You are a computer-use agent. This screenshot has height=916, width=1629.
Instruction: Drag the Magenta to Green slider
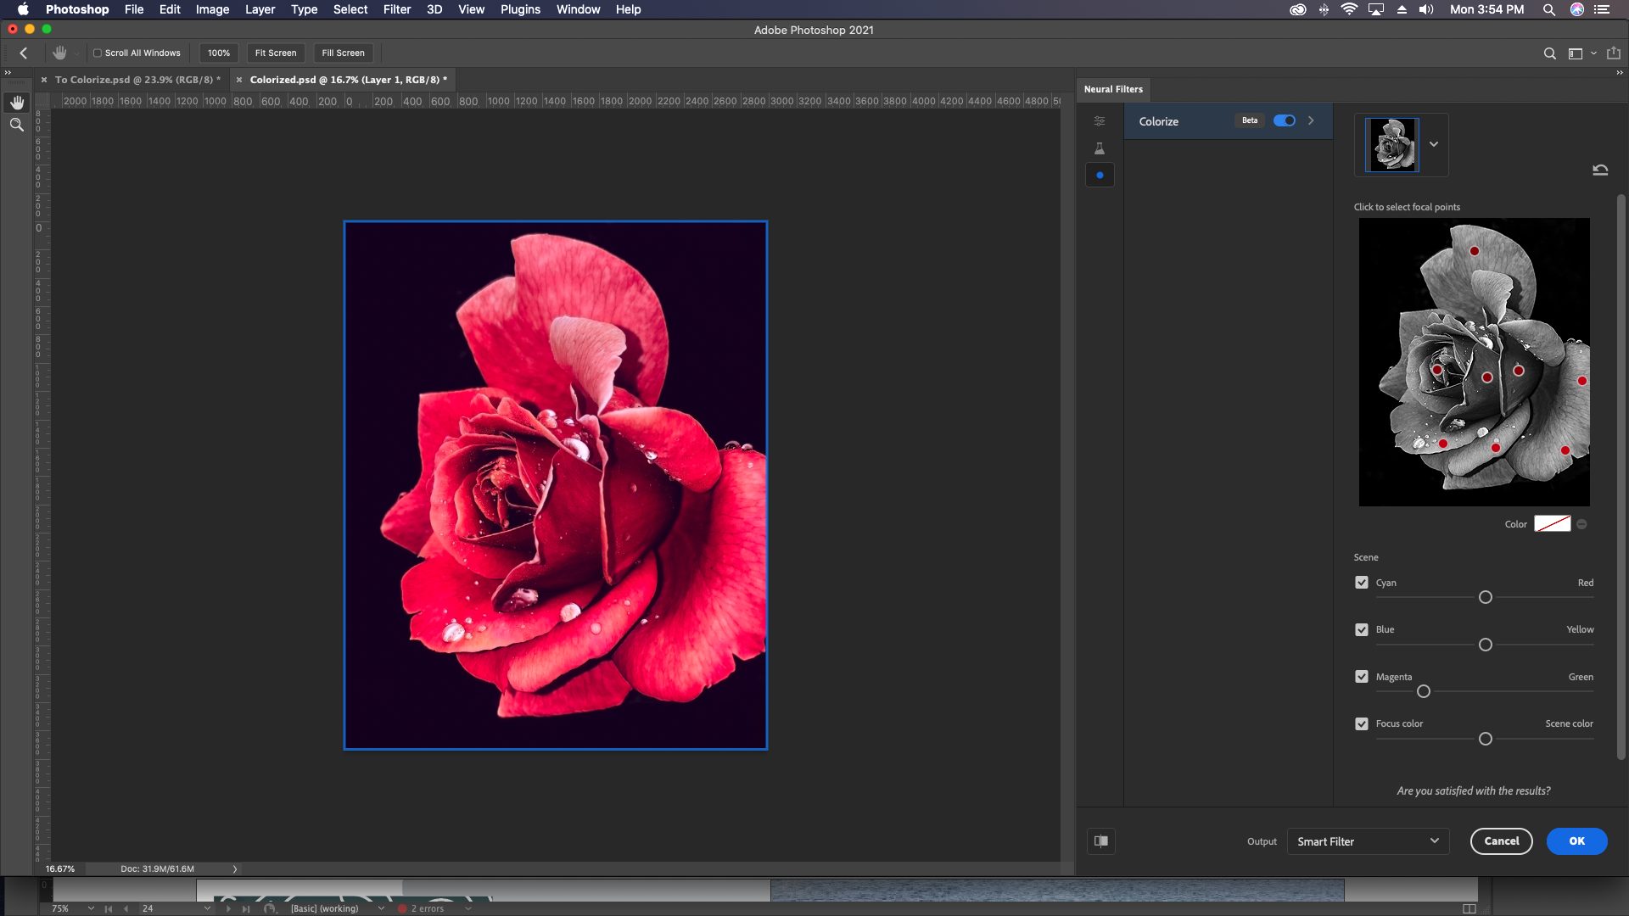pyautogui.click(x=1422, y=691)
